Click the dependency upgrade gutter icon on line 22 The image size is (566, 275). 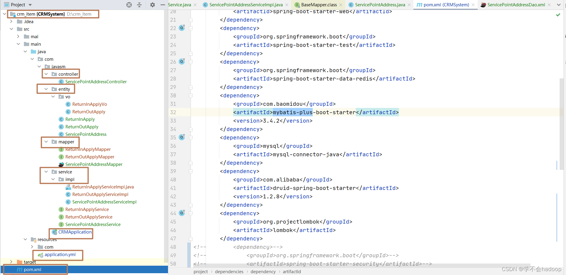coord(182,28)
